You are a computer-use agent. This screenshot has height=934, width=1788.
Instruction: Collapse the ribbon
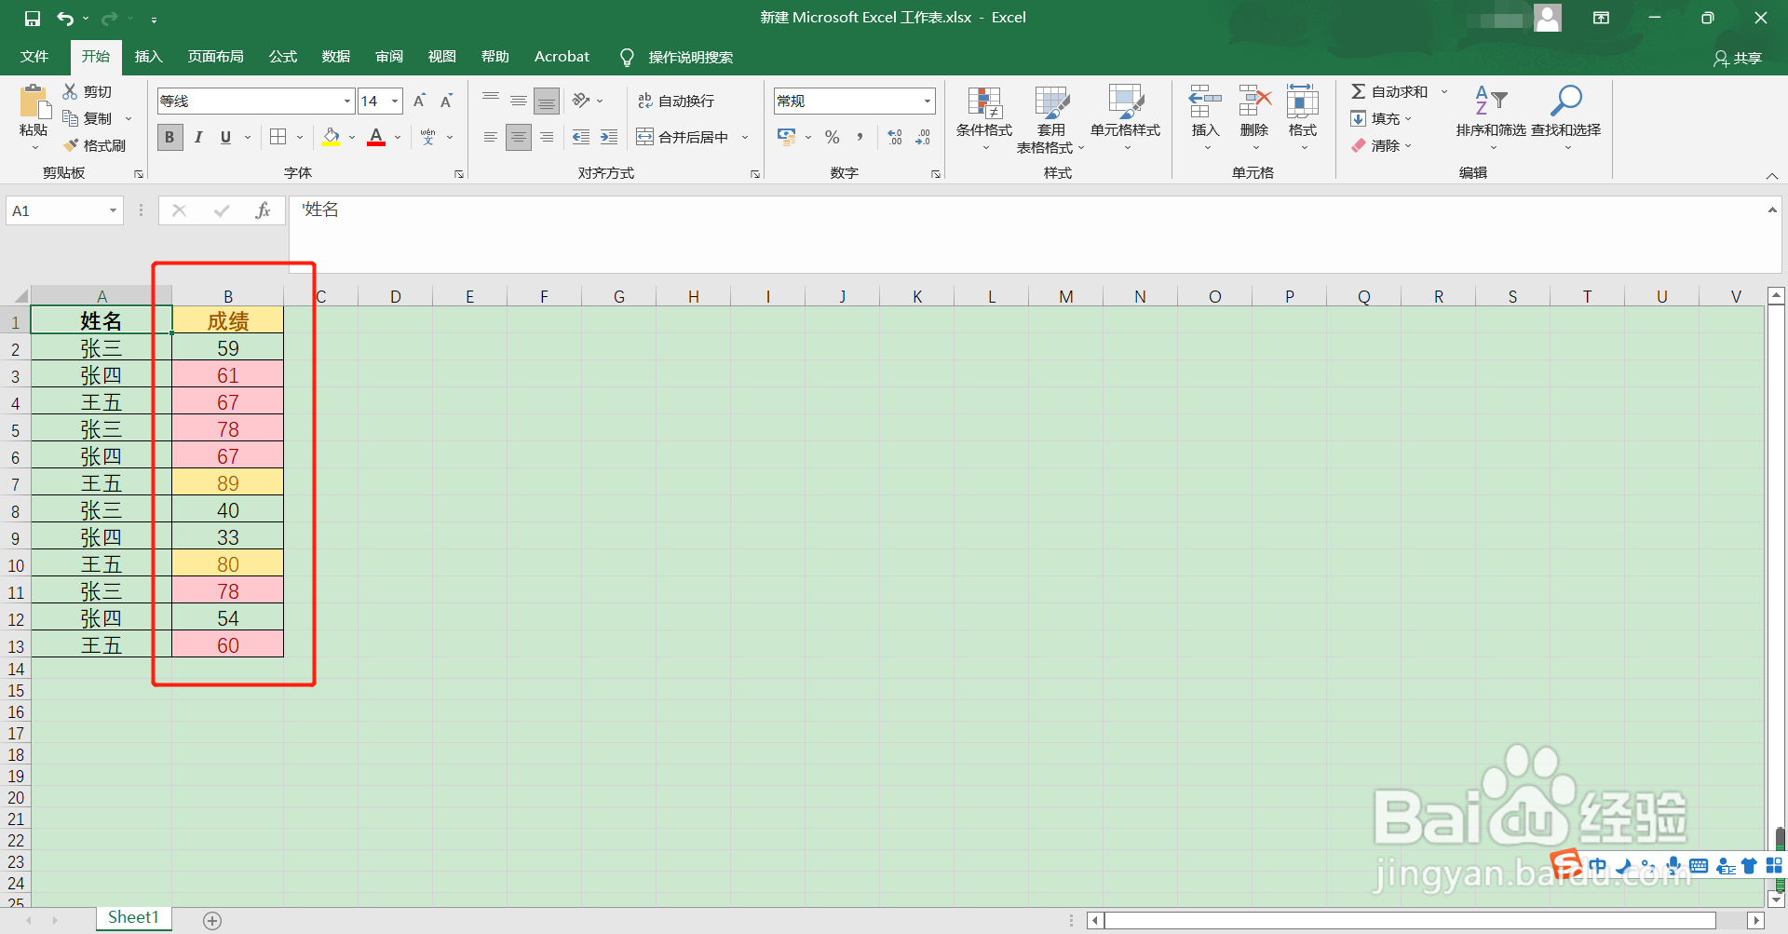1772,176
